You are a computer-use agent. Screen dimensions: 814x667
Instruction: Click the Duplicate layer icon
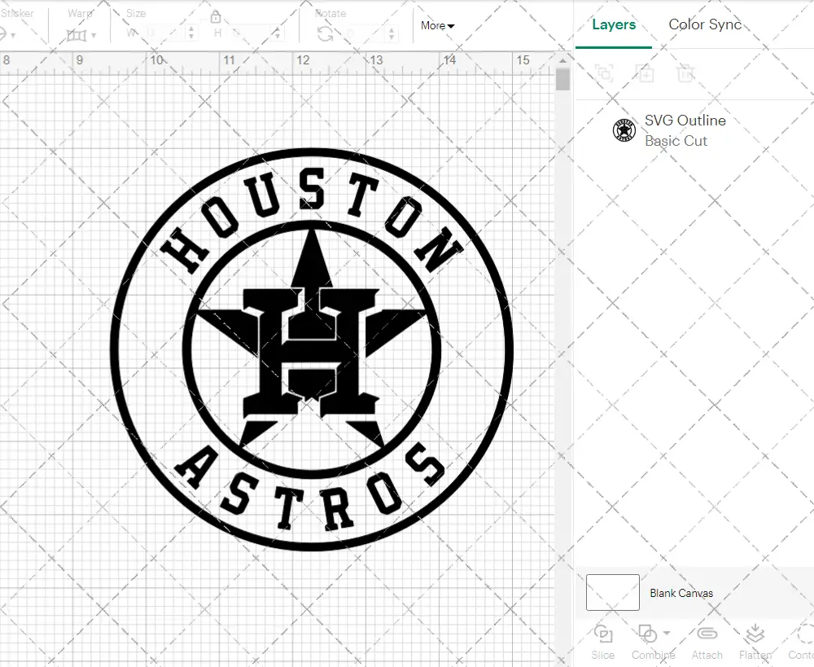pos(646,73)
